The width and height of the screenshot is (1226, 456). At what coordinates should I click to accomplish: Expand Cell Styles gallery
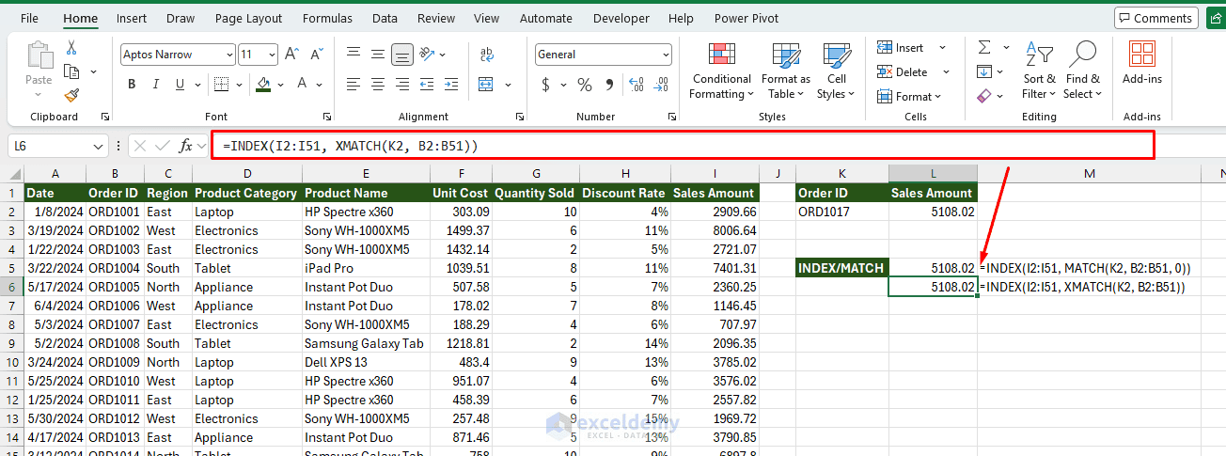point(836,71)
